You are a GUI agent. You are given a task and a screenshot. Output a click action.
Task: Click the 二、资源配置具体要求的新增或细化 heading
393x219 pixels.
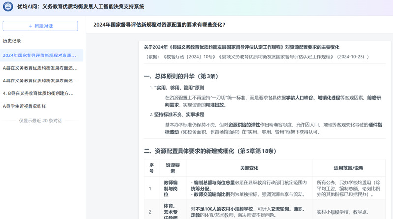point(210,151)
